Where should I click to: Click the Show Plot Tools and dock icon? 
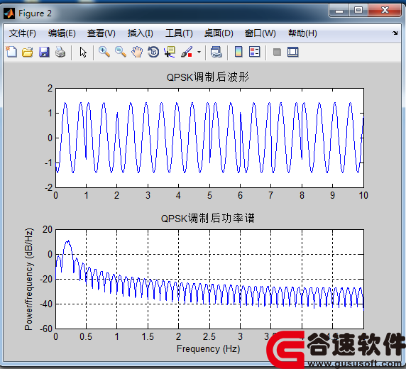(x=293, y=52)
